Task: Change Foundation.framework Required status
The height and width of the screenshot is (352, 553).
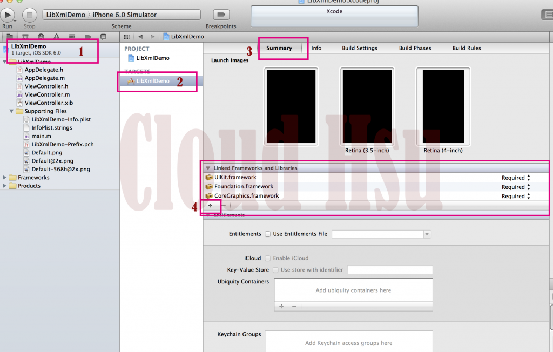Action: coord(516,187)
